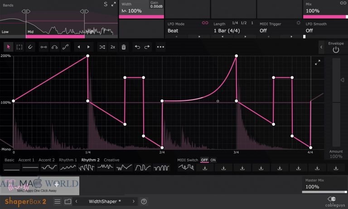Click the randomize shuffle icon
348x209 pixels.
[102, 47]
